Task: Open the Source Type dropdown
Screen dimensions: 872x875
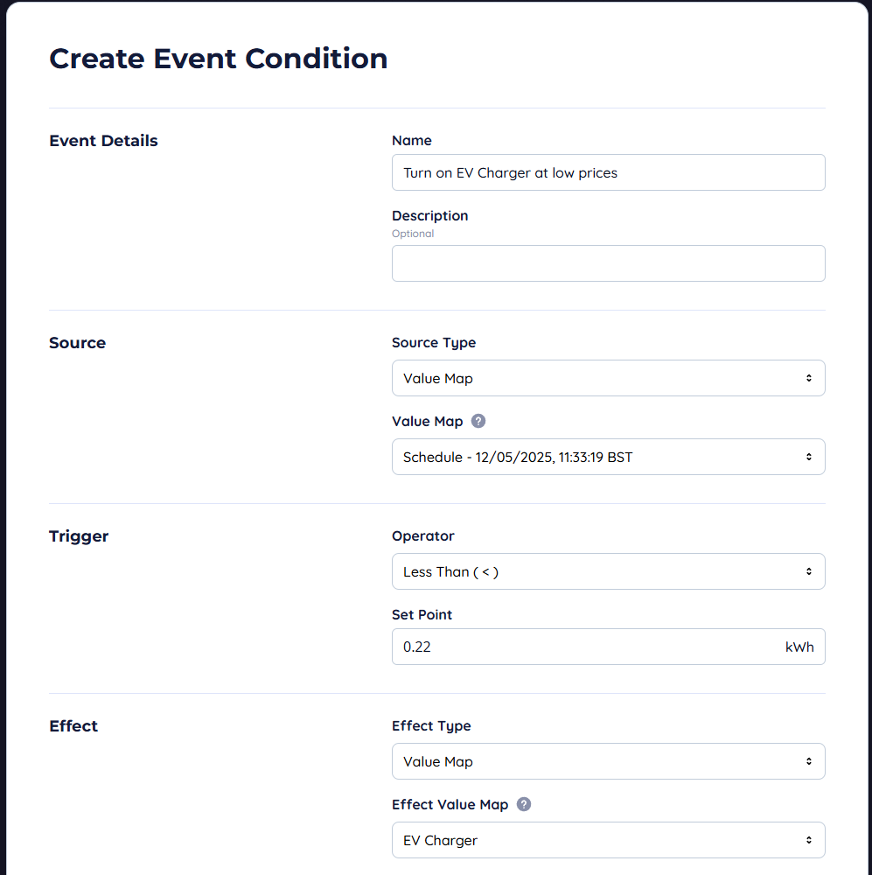Action: (x=608, y=378)
